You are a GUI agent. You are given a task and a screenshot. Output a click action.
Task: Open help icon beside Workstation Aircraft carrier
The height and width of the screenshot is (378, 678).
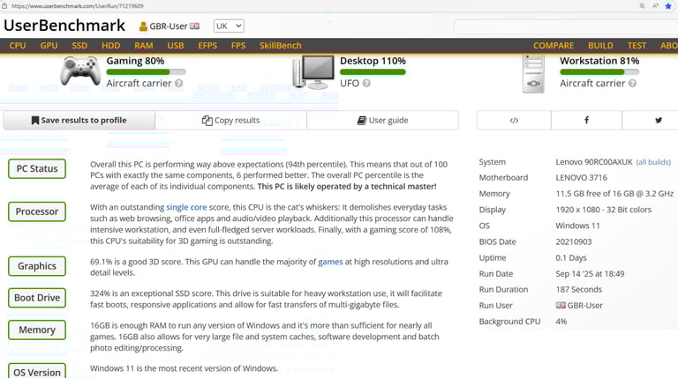tap(632, 84)
